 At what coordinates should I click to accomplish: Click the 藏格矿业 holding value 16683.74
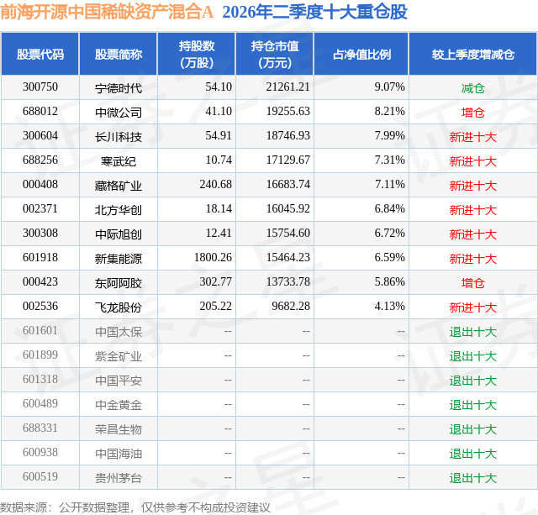287,185
